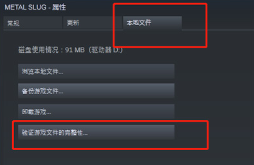Launch the backup wizard via 备份游戏文件
This screenshot has width=254, height=165.
pyautogui.click(x=96, y=91)
